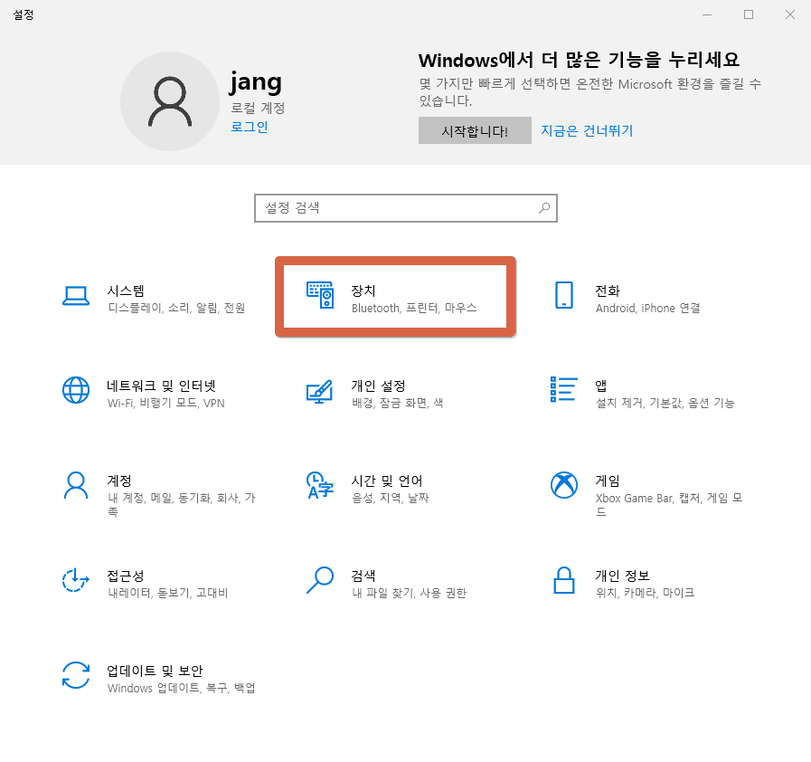811x762 pixels.
Task: Minimize the 설정 window
Action: [x=707, y=14]
